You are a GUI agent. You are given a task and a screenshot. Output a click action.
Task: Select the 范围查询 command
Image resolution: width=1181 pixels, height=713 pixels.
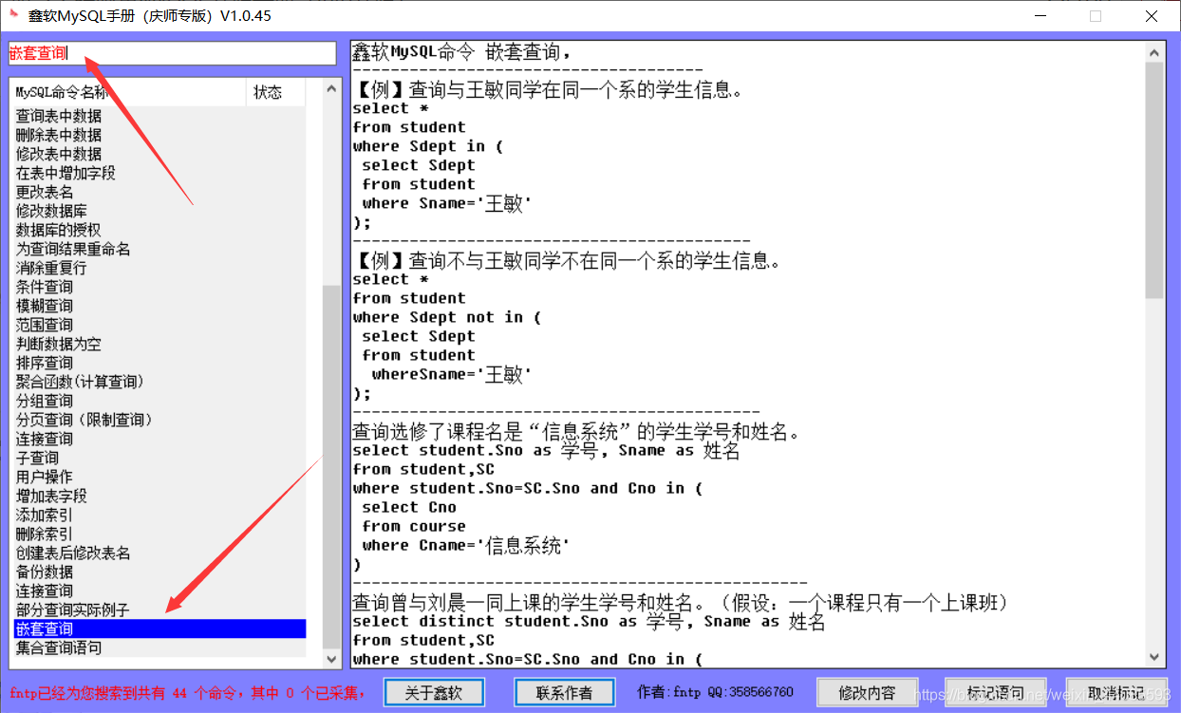point(159,325)
